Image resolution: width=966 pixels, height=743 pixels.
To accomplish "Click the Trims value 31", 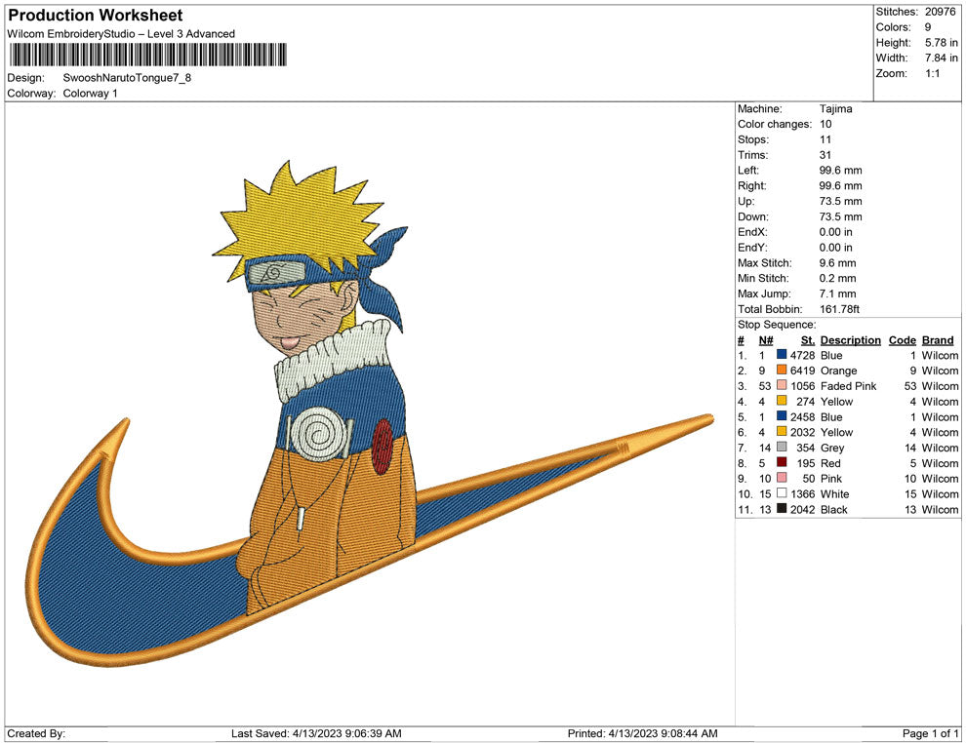I will 825,155.
